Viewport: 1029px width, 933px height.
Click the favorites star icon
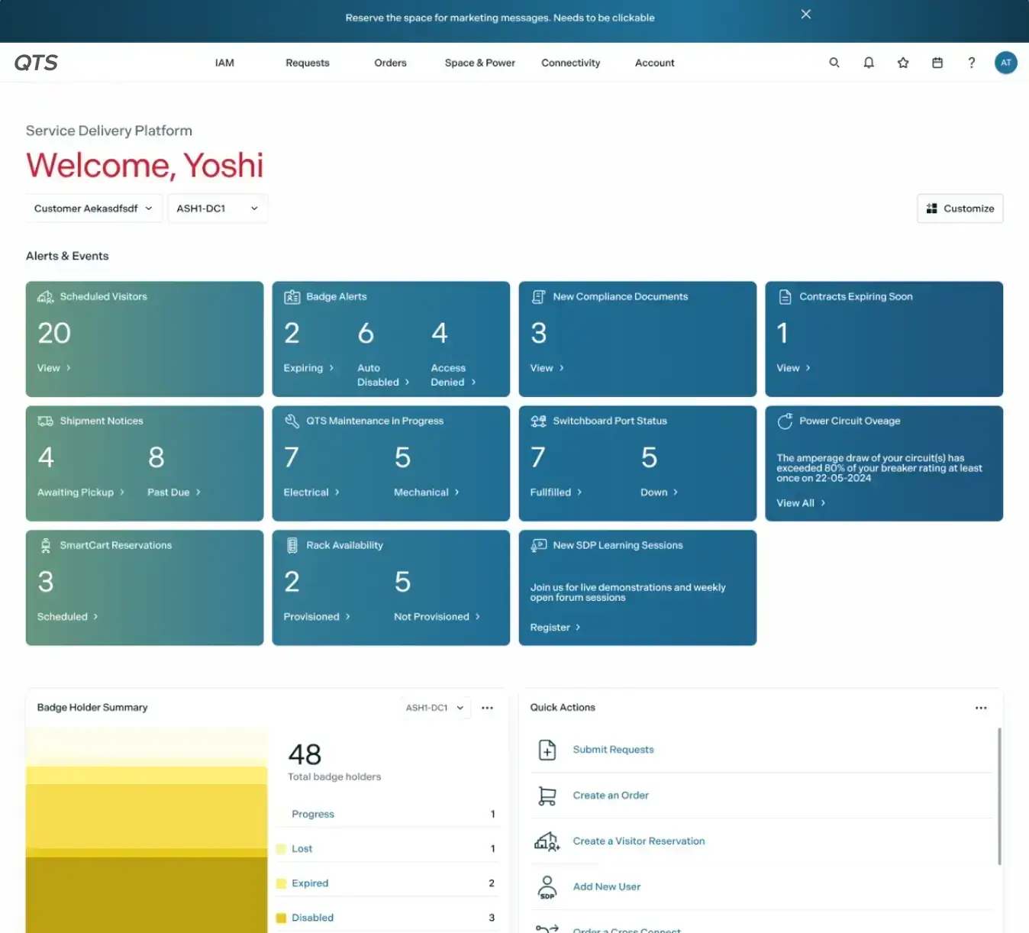tap(903, 63)
